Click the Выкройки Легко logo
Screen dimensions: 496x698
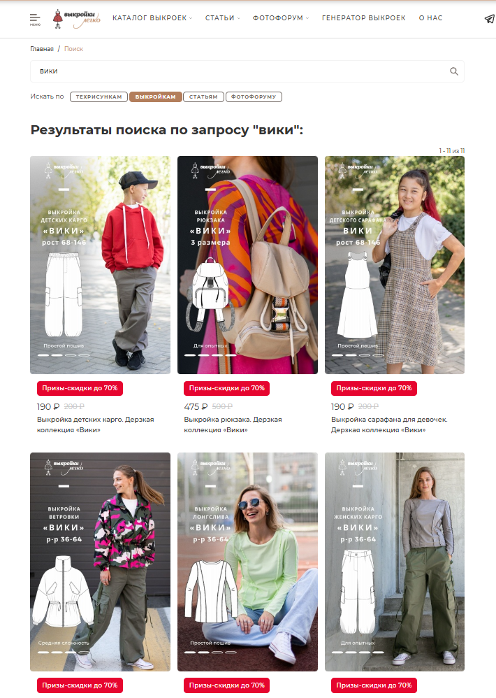pos(76,19)
